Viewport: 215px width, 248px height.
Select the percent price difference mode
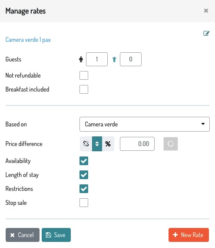(x=108, y=144)
